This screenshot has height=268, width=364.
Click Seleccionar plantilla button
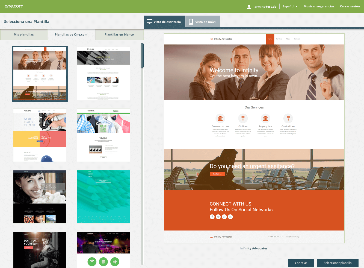pos(338,263)
